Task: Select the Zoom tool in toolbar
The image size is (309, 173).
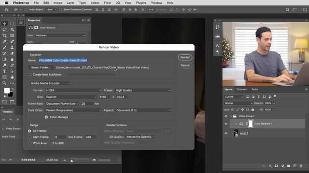Action: coord(4,83)
